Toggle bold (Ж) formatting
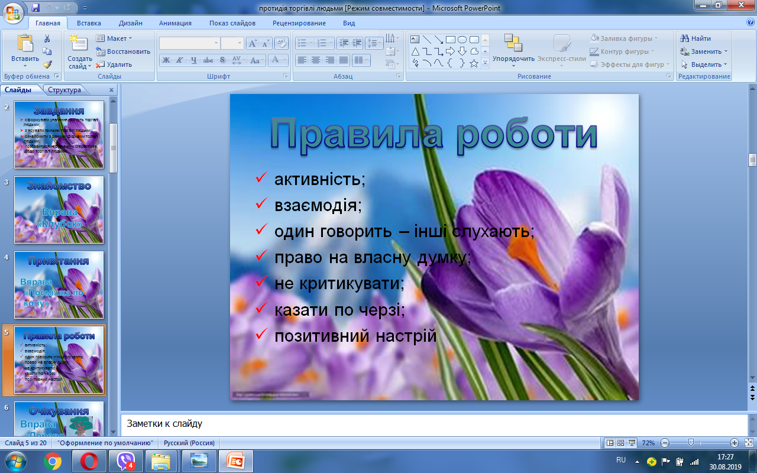 tap(166, 60)
